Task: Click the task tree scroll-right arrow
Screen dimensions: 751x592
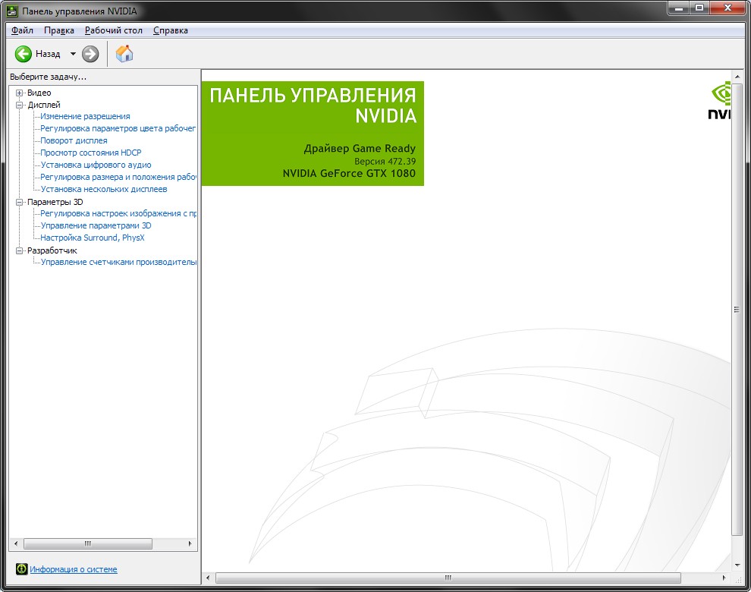Action: click(x=190, y=543)
